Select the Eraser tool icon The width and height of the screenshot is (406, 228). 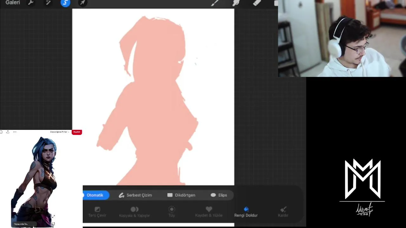coord(257,3)
